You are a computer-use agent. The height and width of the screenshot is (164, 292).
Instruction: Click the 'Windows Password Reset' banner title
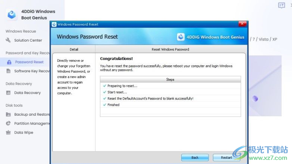pos(87,37)
